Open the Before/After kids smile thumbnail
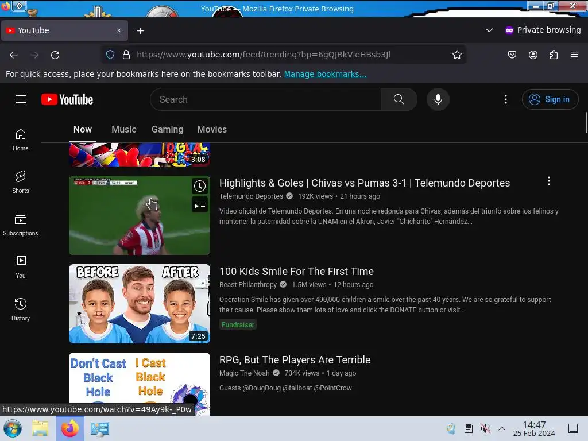 click(x=140, y=304)
